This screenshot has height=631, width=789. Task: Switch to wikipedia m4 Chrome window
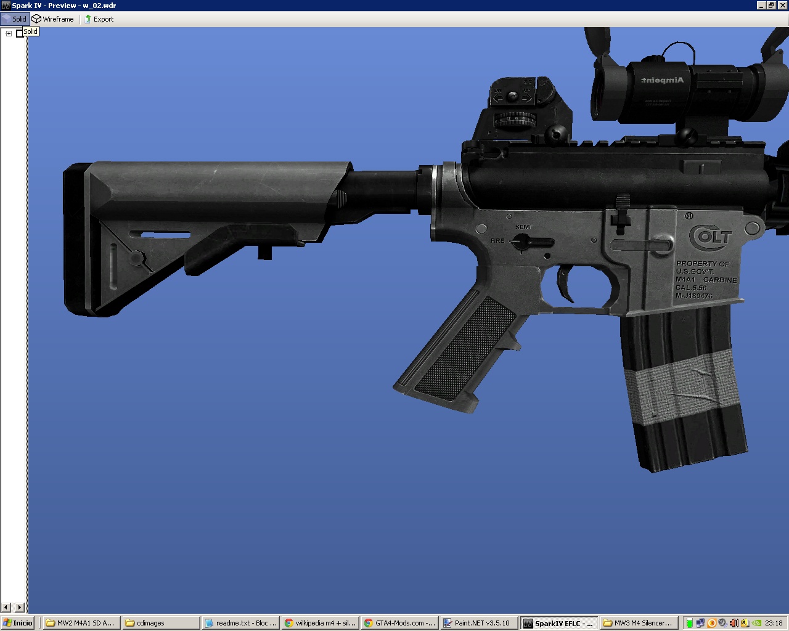tap(320, 623)
